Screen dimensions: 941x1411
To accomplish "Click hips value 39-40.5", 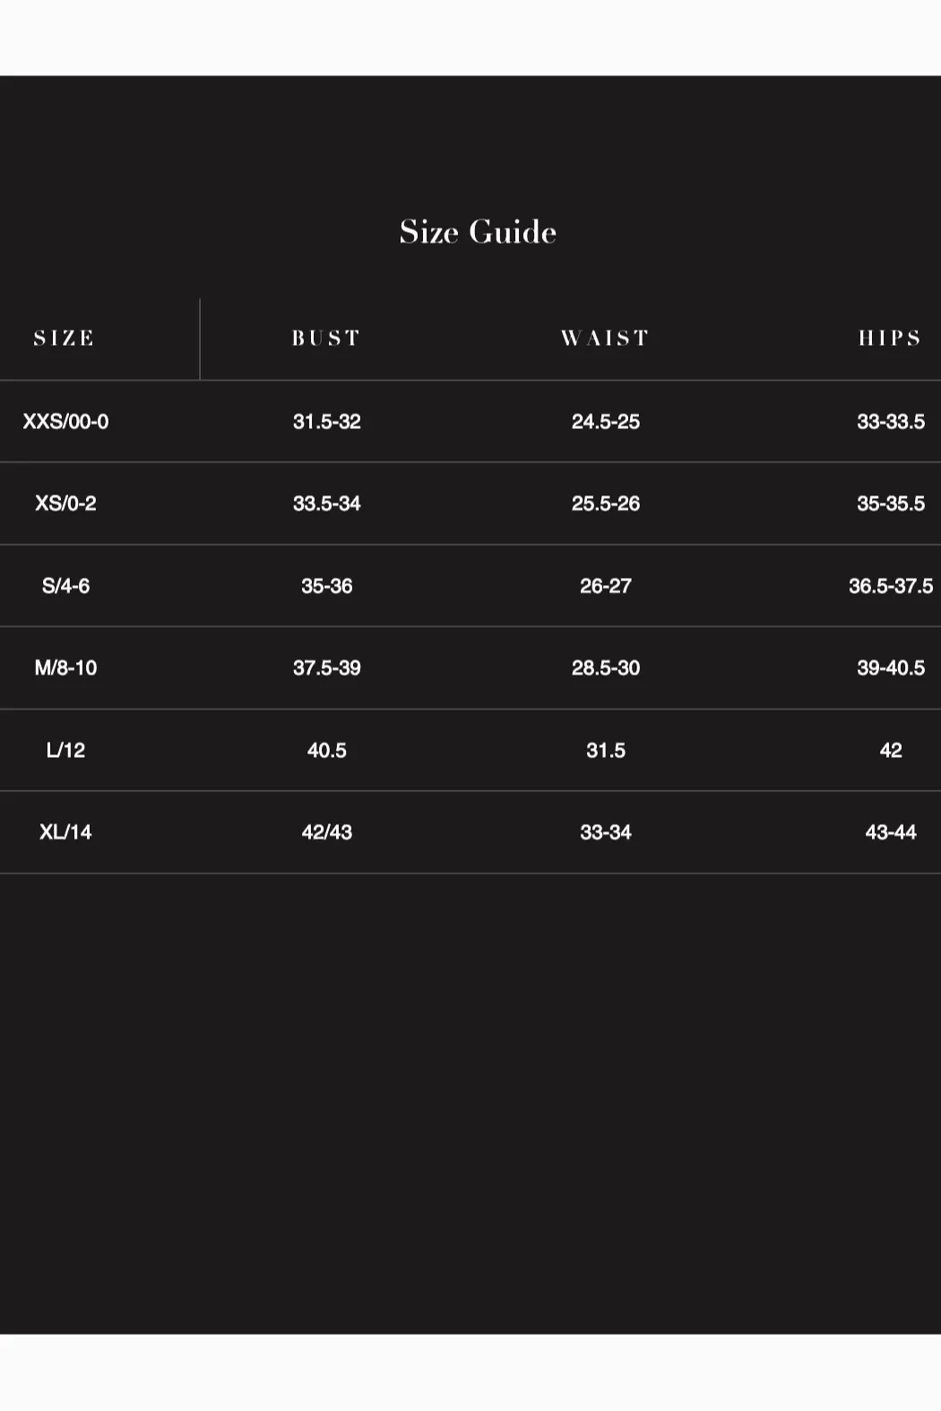I will coord(891,668).
